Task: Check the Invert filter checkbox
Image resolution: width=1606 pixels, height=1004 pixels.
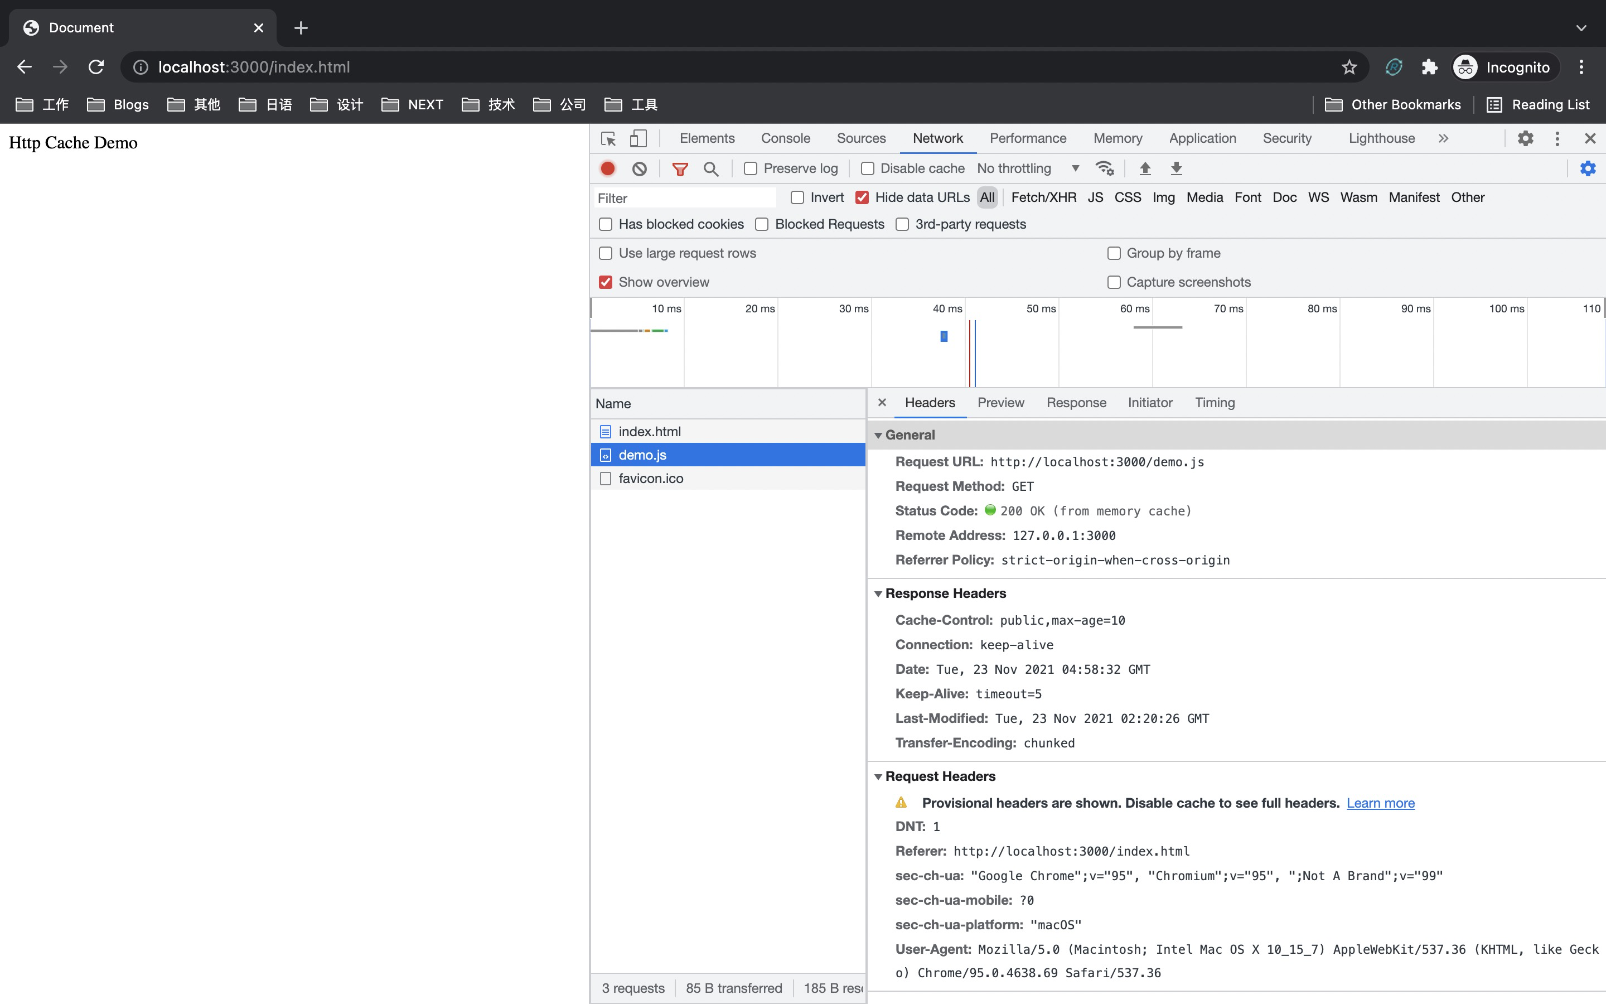Action: 797,197
